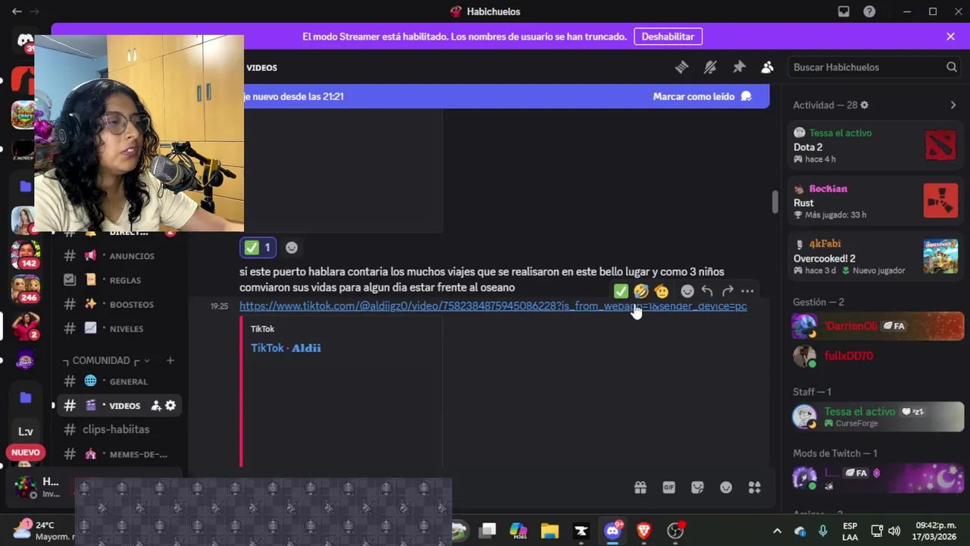Open the TikTok video link
The image size is (970, 546).
(493, 306)
